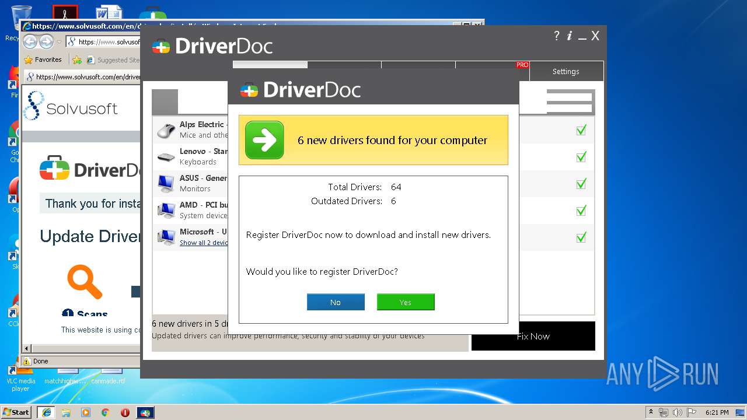
Task: Uncheck the ASUS monitor driver checkbox
Action: coord(581,184)
